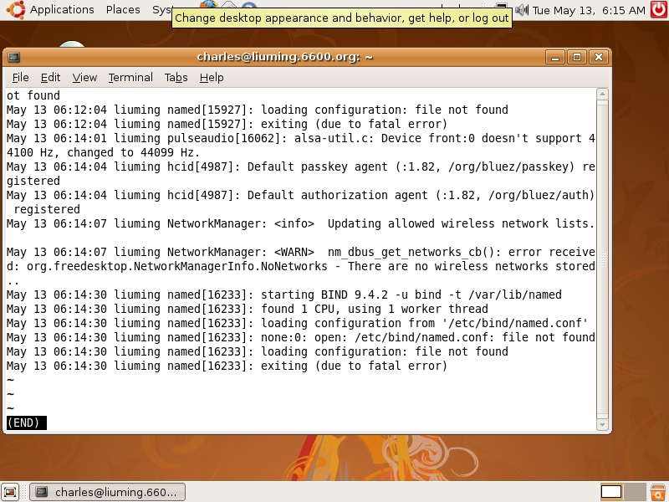Switch to the first workspace
The width and height of the screenshot is (669, 502).
[611, 492]
